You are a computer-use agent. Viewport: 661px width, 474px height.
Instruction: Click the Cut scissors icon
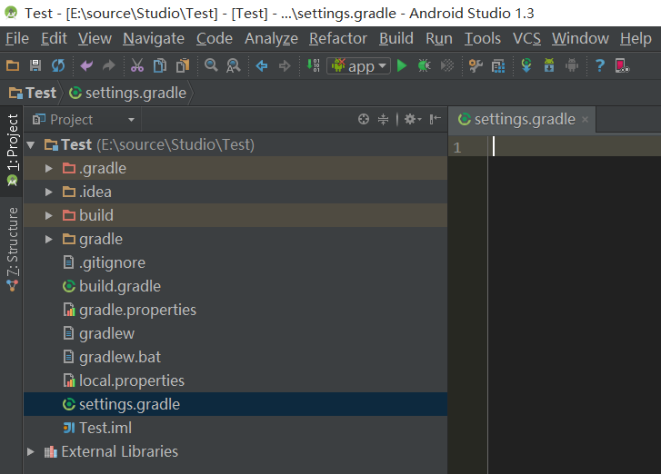click(x=137, y=65)
